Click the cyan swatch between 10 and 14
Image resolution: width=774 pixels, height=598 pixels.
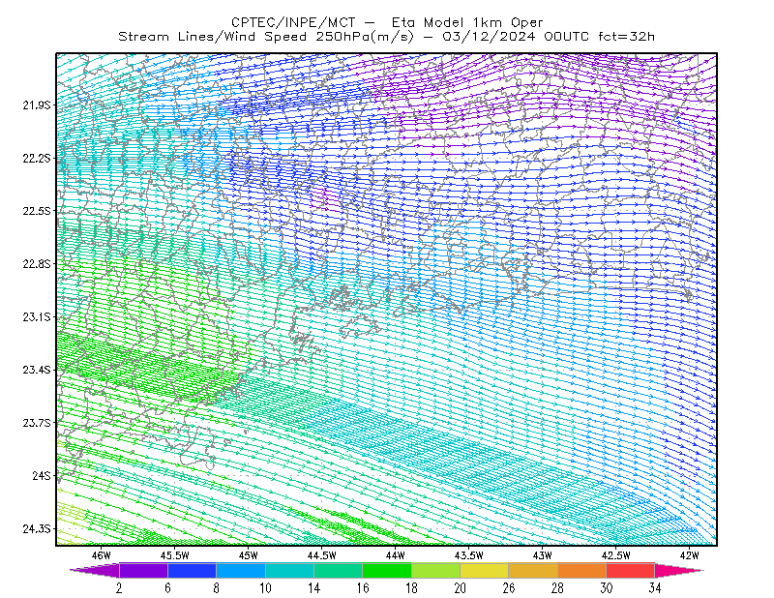pyautogui.click(x=289, y=570)
